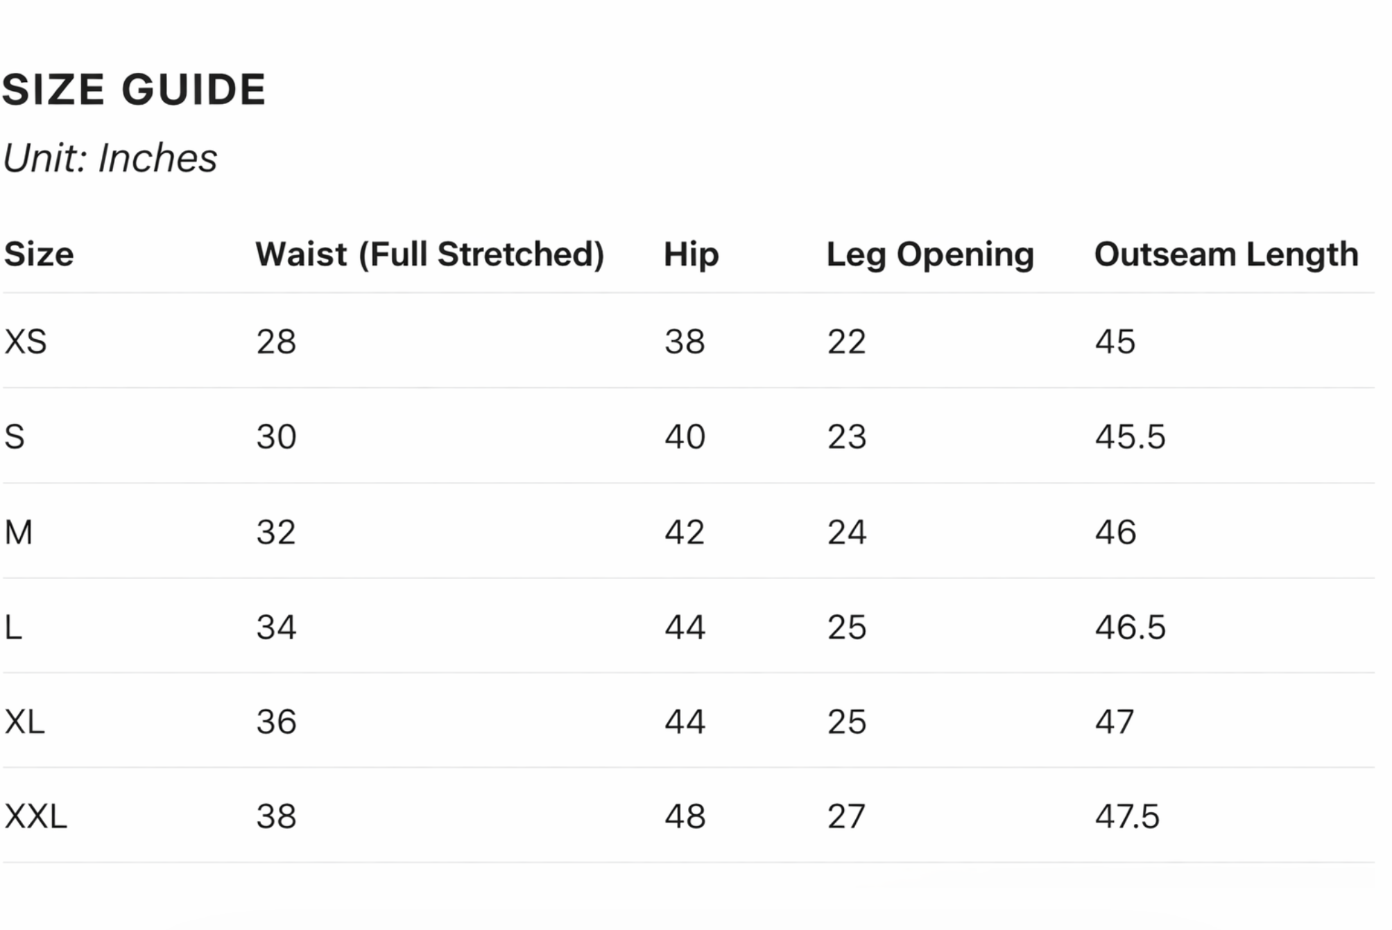The height and width of the screenshot is (930, 1392).
Task: Select the XXL size row label
Action: click(36, 817)
